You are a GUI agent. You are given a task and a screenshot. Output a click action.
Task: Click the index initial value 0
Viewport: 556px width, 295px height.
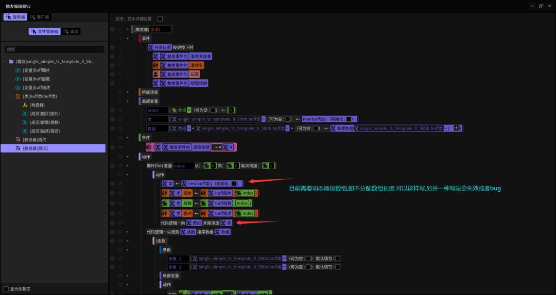coord(231,110)
